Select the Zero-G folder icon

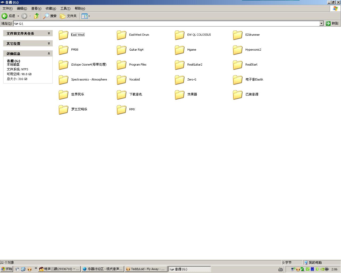pos(180,79)
